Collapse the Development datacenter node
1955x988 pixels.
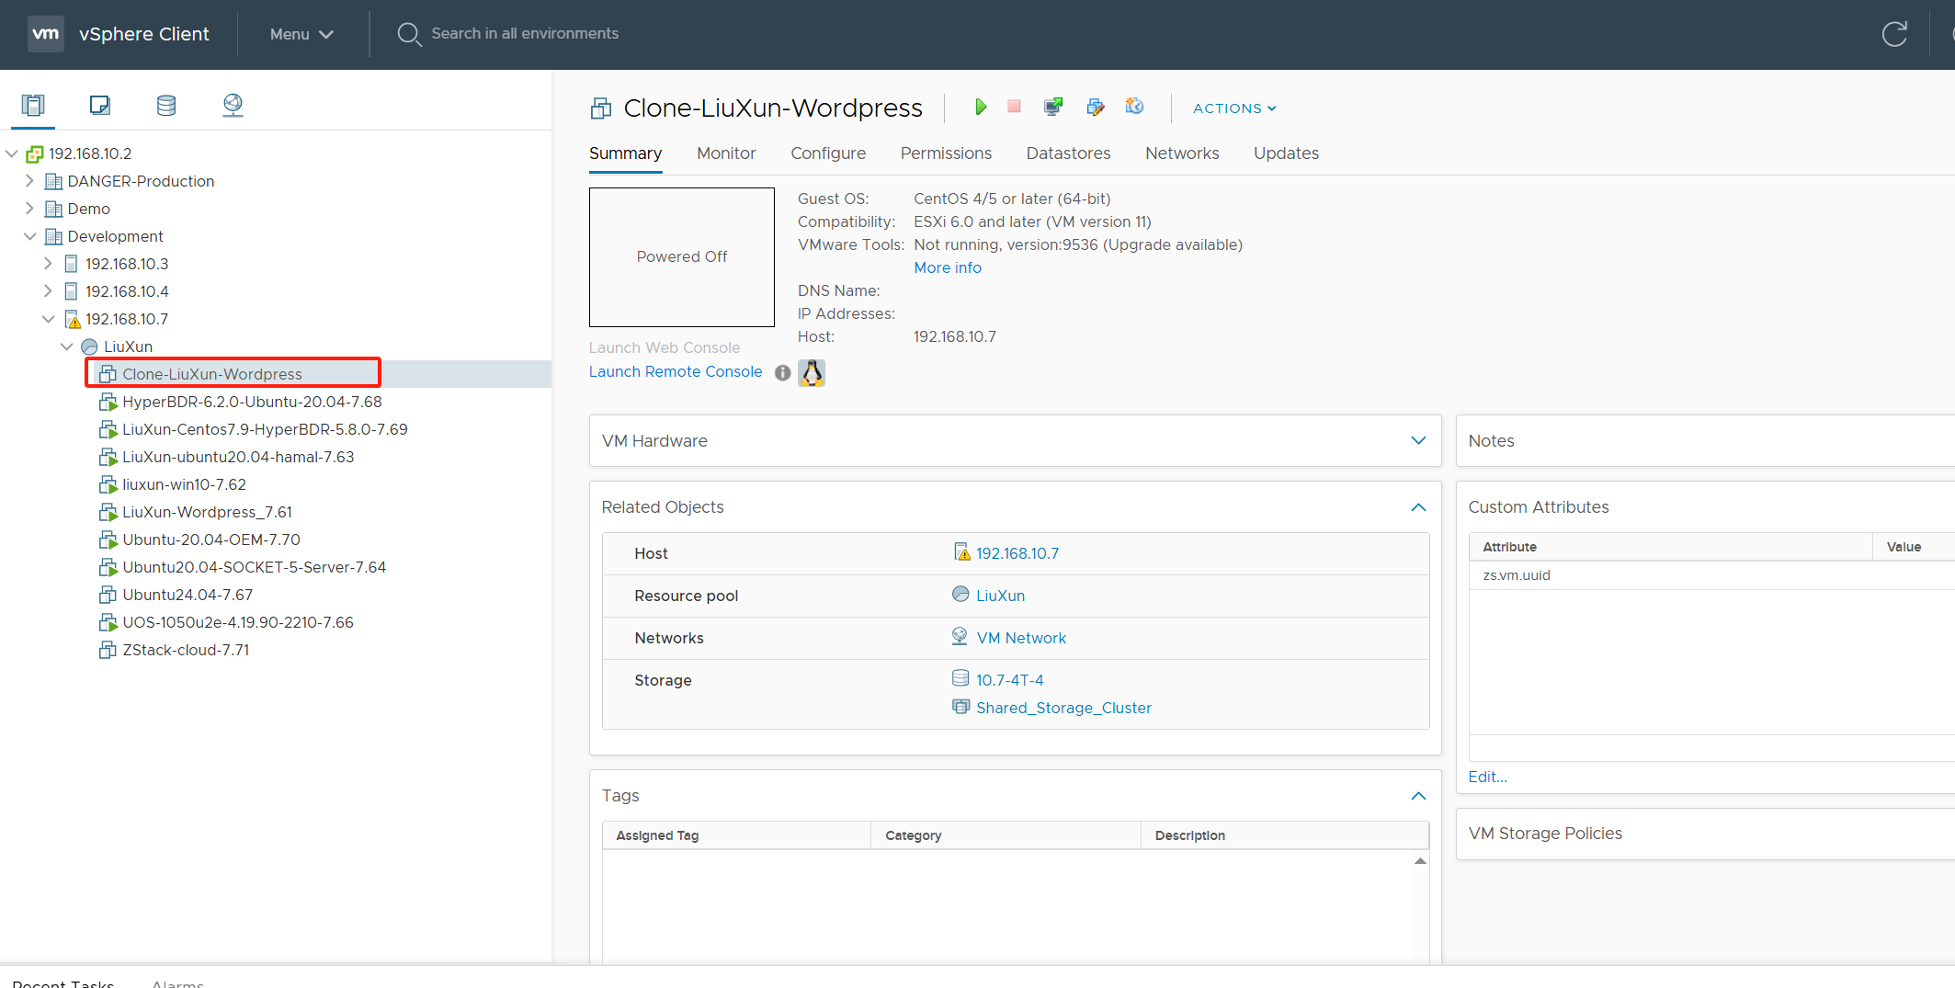tap(29, 236)
